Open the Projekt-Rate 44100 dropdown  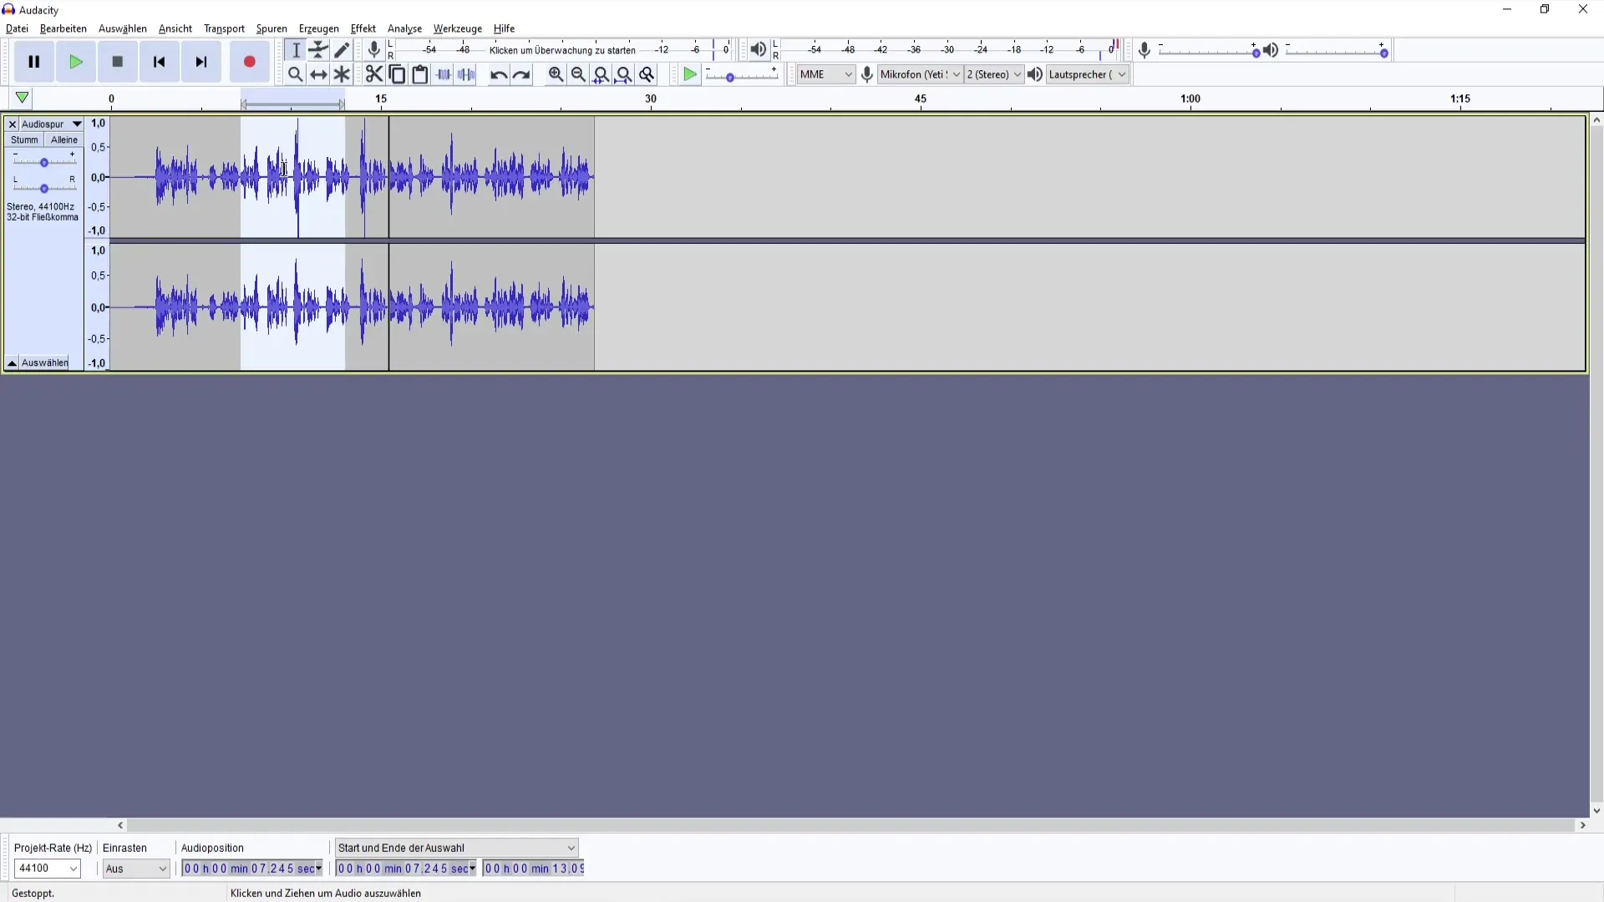[48, 869]
